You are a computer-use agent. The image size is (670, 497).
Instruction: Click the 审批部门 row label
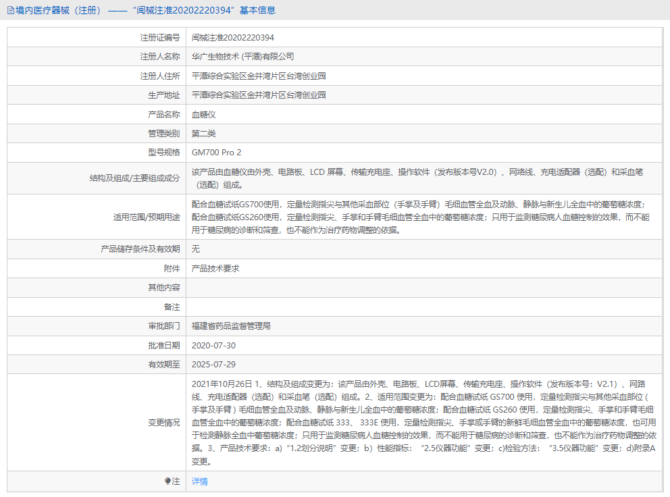(164, 326)
